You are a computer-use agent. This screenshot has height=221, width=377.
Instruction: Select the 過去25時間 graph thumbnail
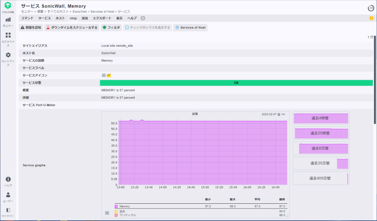pyautogui.click(x=321, y=133)
